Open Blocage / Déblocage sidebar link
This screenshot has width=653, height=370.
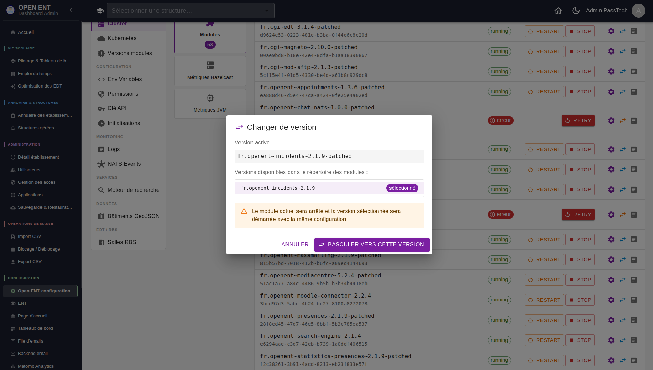point(40,249)
